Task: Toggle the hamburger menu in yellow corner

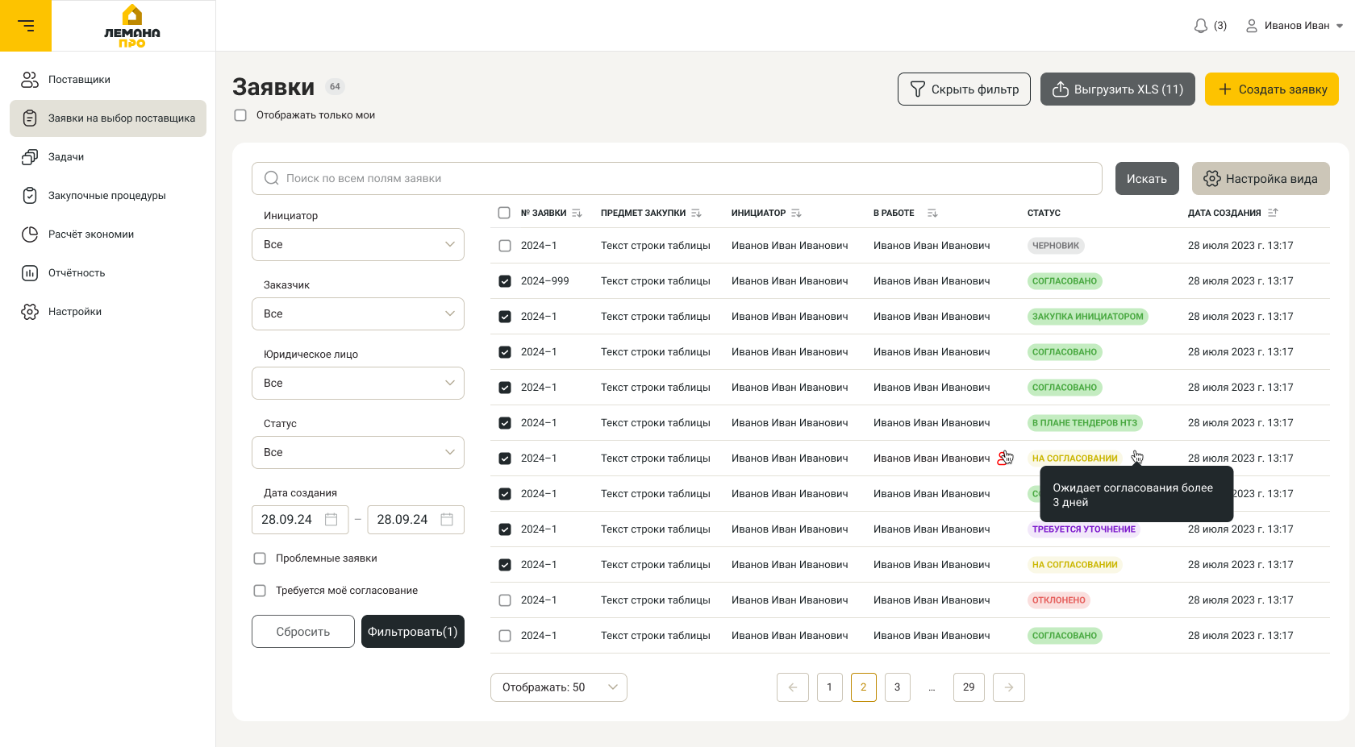Action: coord(26,26)
